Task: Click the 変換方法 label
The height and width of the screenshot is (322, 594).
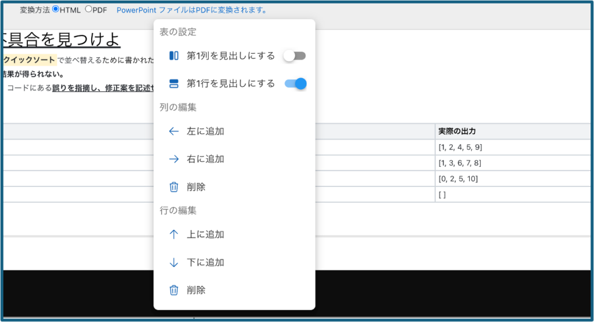Action: coord(35,10)
